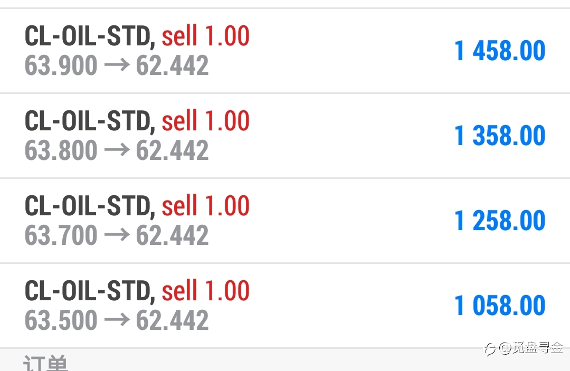Click the 63.800 → 62.442 price line
570x371 pixels.
point(117,150)
